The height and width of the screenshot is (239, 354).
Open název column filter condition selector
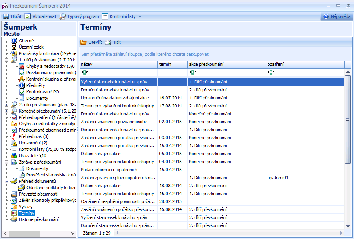84,72
